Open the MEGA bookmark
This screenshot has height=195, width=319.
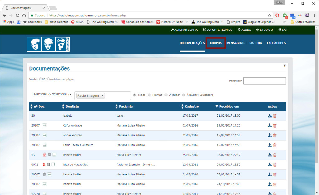pyautogui.click(x=77, y=22)
